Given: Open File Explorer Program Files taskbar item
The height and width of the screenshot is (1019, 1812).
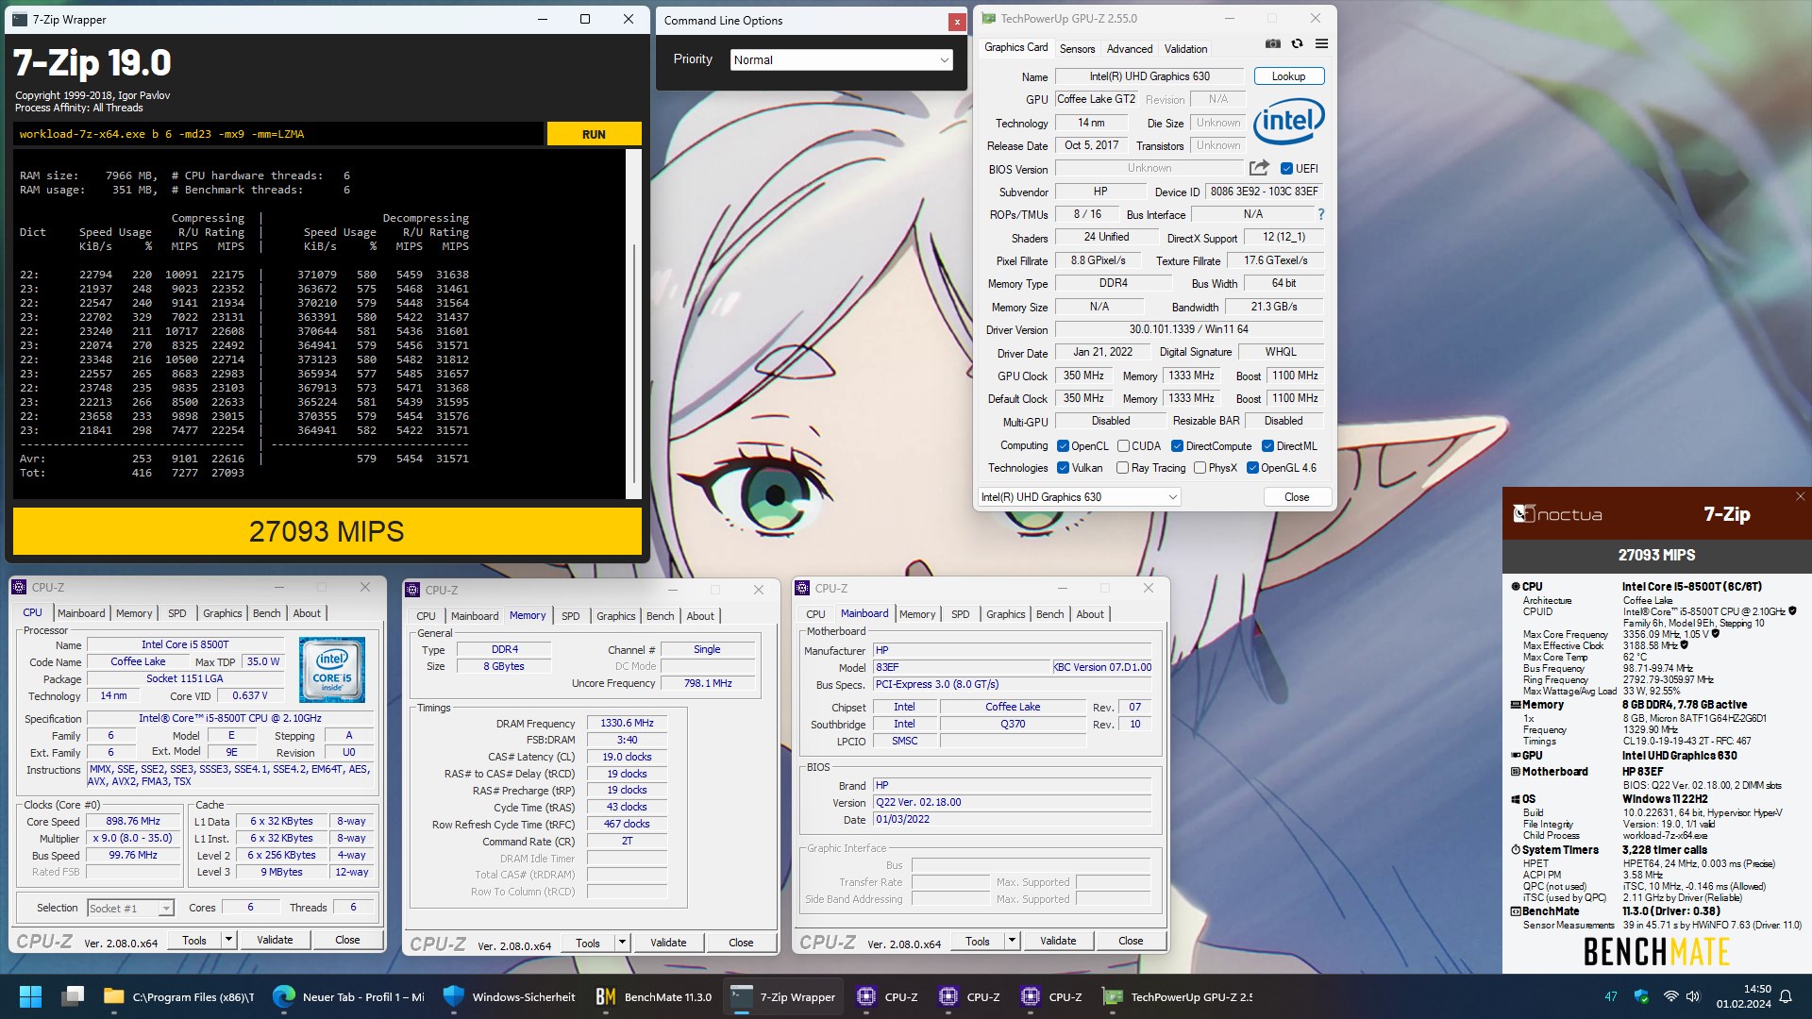Looking at the screenshot, I should point(178,996).
